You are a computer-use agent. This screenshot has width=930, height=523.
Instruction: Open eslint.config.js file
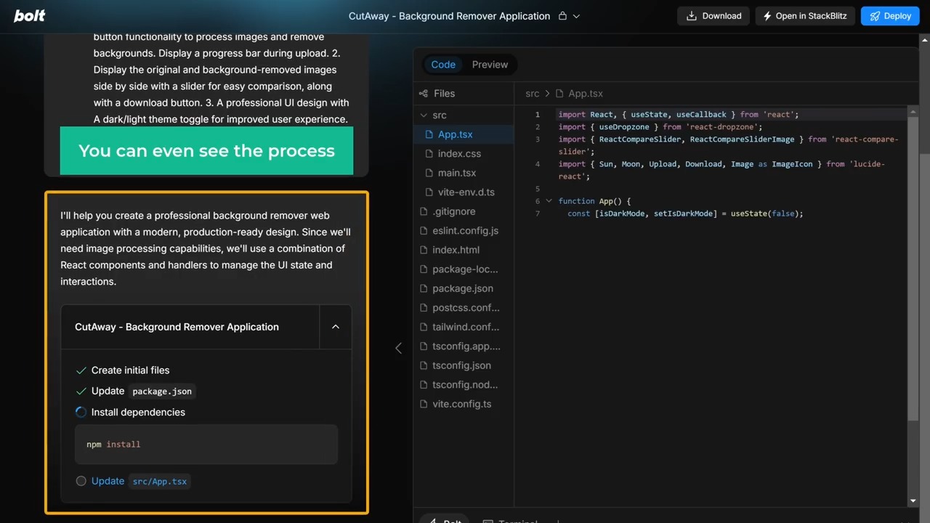464,231
